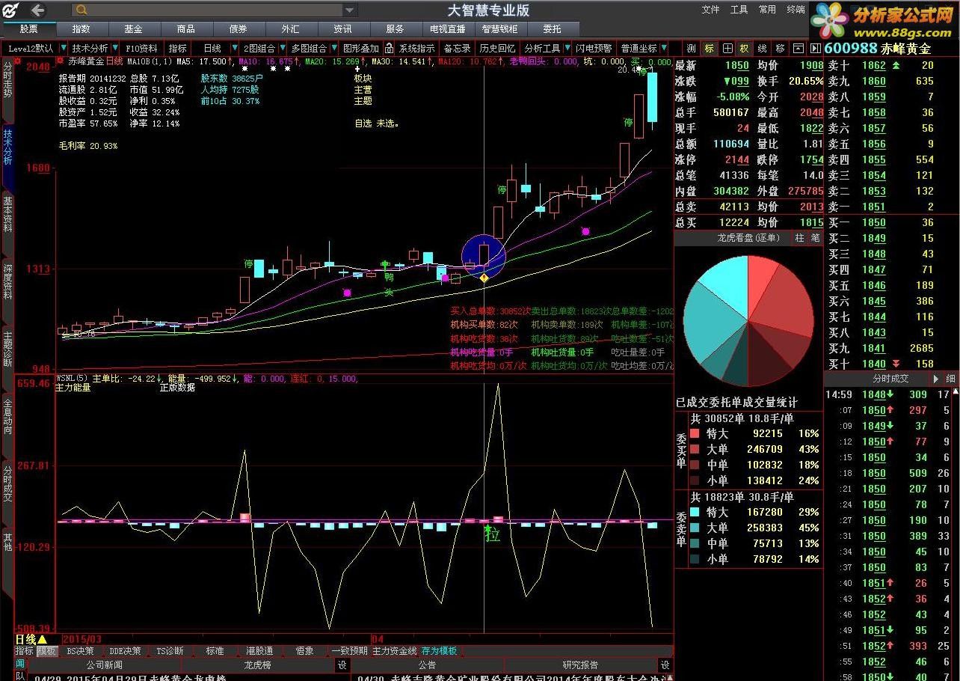Click the 闻 news side icon

pos(20,664)
